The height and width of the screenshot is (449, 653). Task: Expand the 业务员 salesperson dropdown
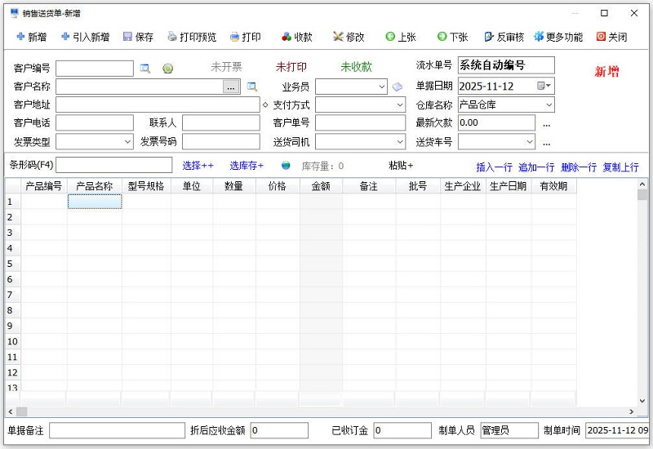click(x=382, y=87)
